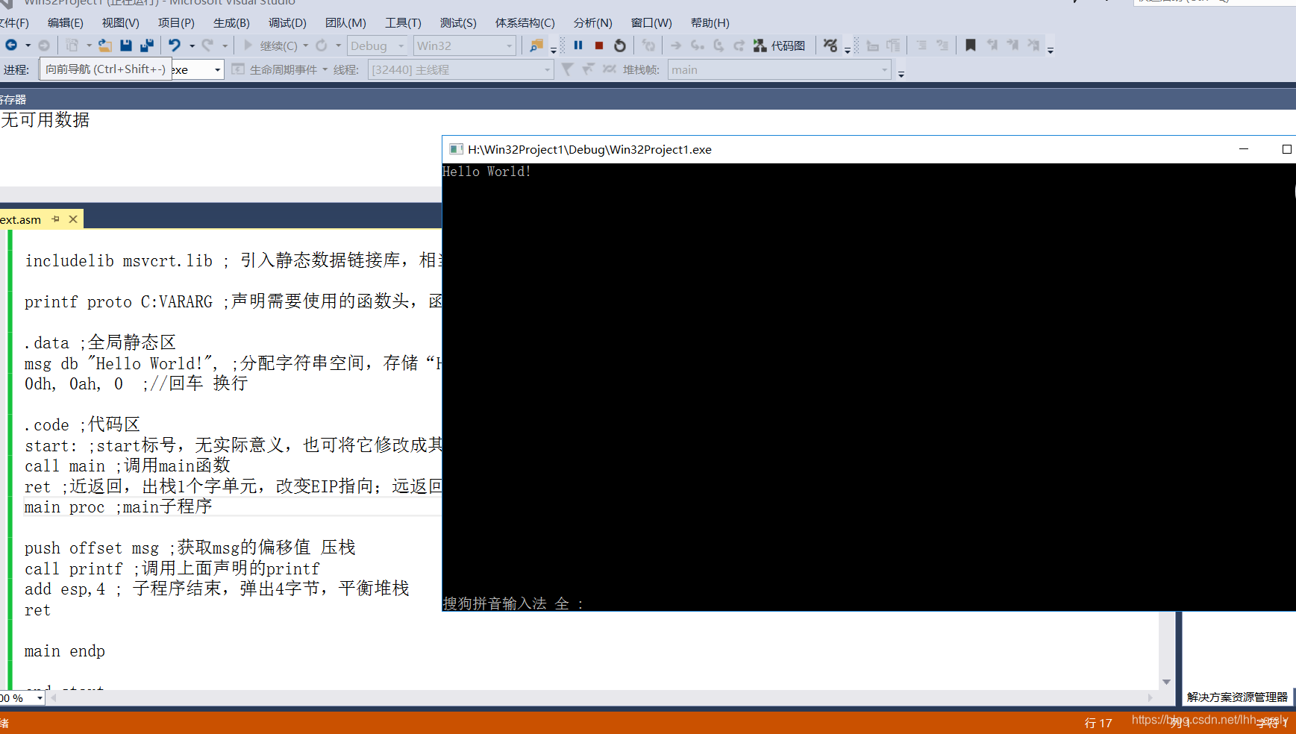Stop debugging with the red square
The width and height of the screenshot is (1296, 734).
[x=599, y=46]
